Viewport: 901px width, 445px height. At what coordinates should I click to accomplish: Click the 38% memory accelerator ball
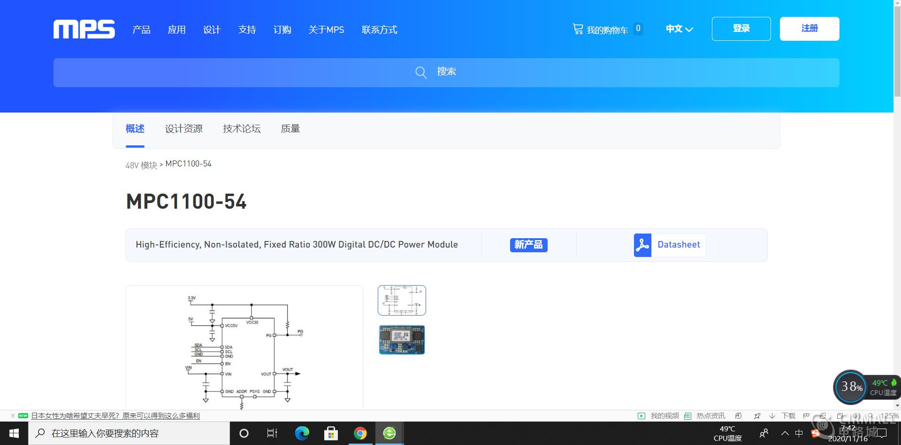click(x=850, y=387)
